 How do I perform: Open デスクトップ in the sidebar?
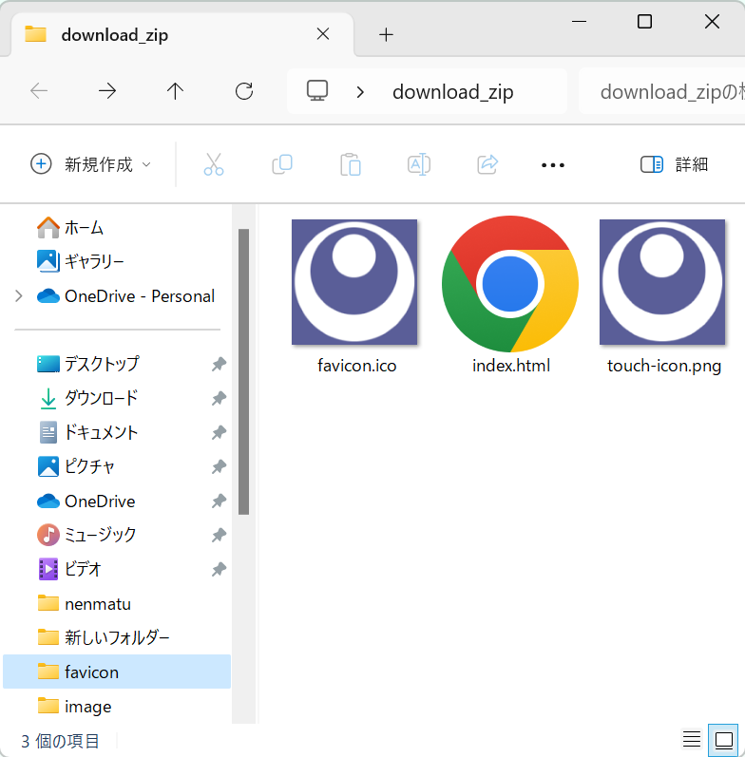[x=116, y=364]
